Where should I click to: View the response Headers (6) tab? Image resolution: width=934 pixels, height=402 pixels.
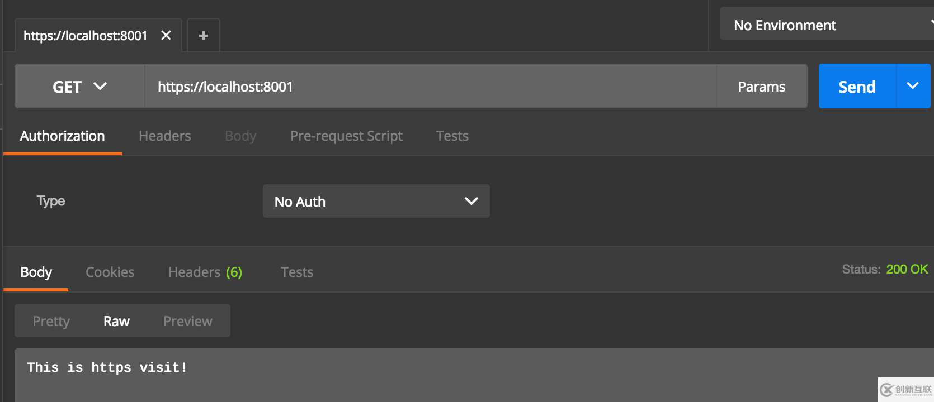click(x=205, y=272)
